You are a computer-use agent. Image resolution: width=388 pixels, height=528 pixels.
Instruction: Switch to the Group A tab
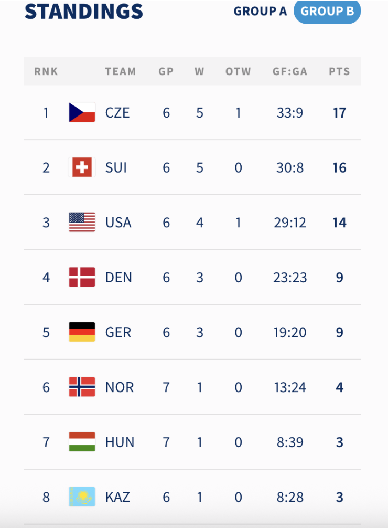click(x=261, y=12)
